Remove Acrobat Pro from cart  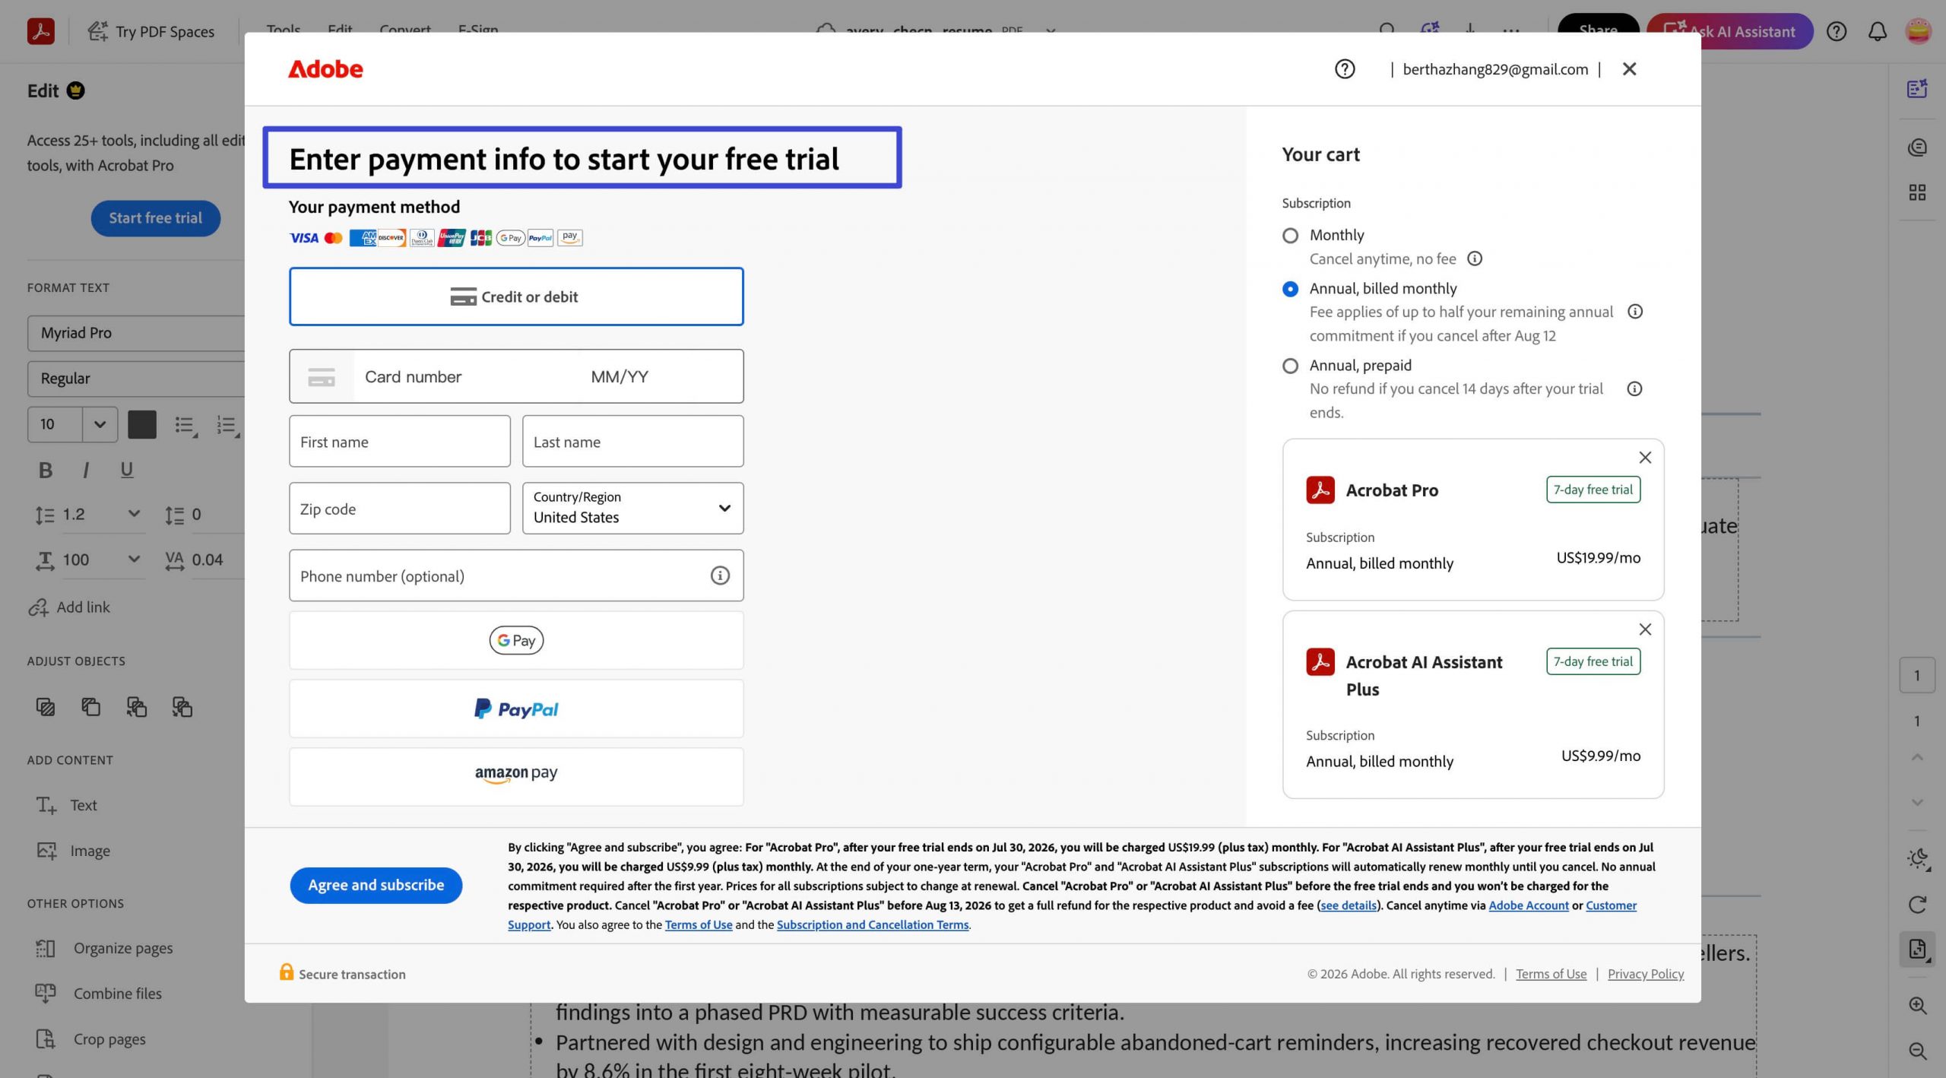[x=1645, y=458]
